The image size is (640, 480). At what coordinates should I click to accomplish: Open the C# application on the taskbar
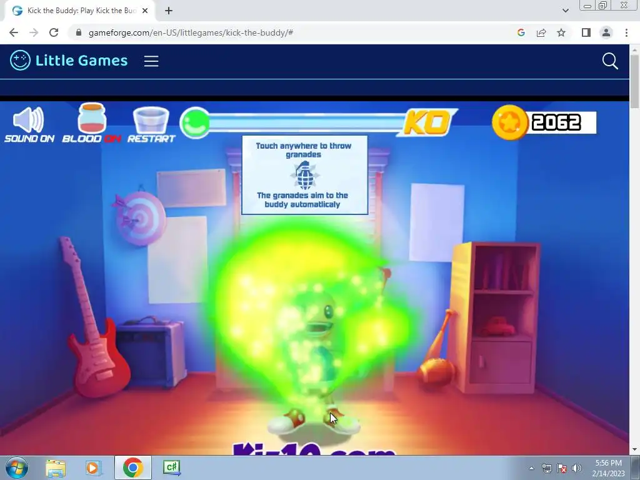tap(171, 467)
